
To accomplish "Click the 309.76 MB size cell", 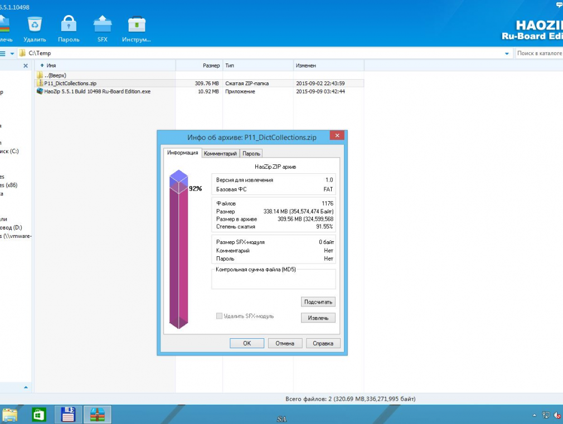I will [207, 83].
